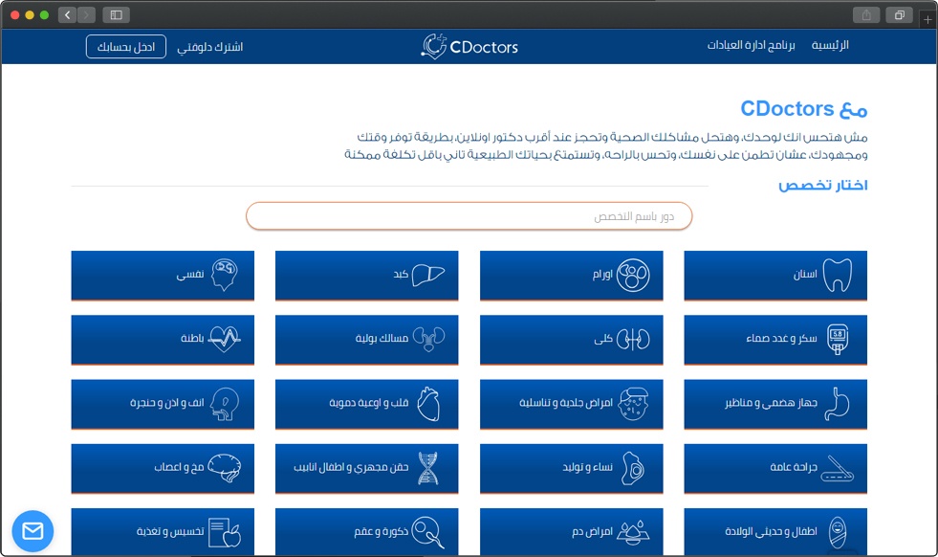
Task: Click the اشترك دلوقتي sign-up link
Action: tap(210, 47)
